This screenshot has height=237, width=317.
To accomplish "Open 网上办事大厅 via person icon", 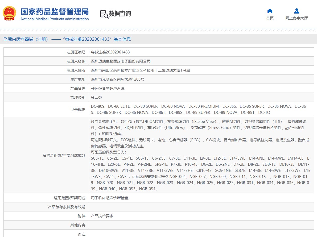I will 297,11.
